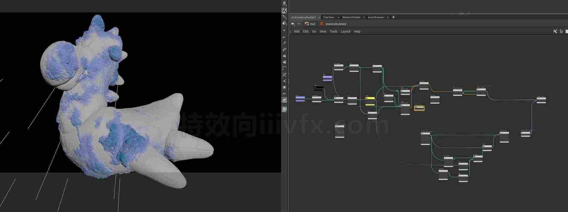568x212 pixels.
Task: Open the network editor wrench tools icon
Action: 555,31
